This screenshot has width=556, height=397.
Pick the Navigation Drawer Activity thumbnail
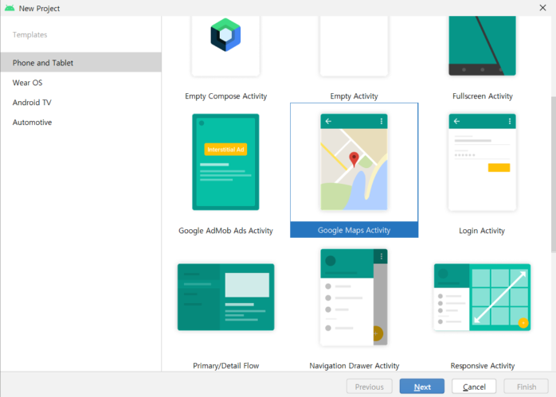354,297
